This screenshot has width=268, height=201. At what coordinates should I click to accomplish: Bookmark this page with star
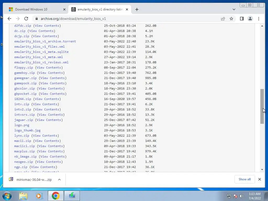[231, 19]
